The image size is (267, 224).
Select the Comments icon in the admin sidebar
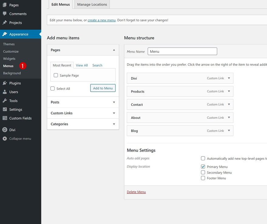click(4, 14)
